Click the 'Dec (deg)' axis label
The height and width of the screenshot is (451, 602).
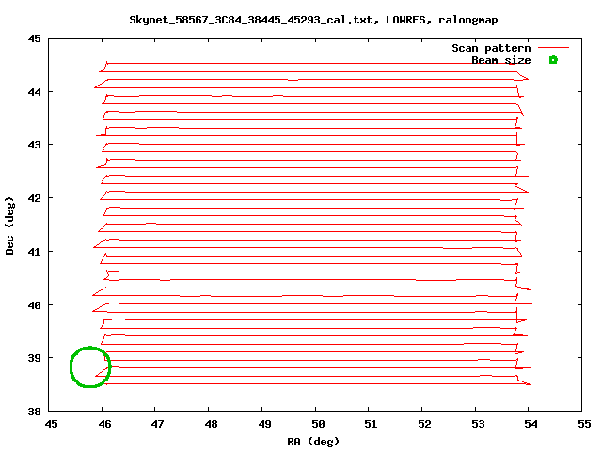point(9,225)
